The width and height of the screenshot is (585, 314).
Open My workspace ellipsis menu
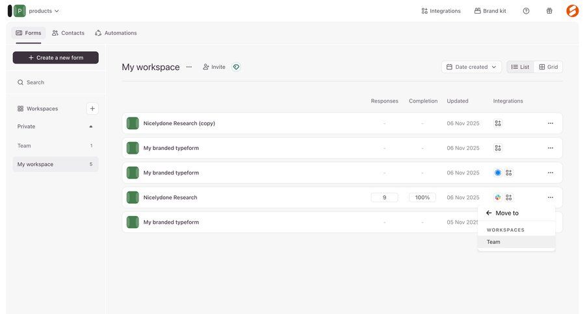click(x=189, y=67)
